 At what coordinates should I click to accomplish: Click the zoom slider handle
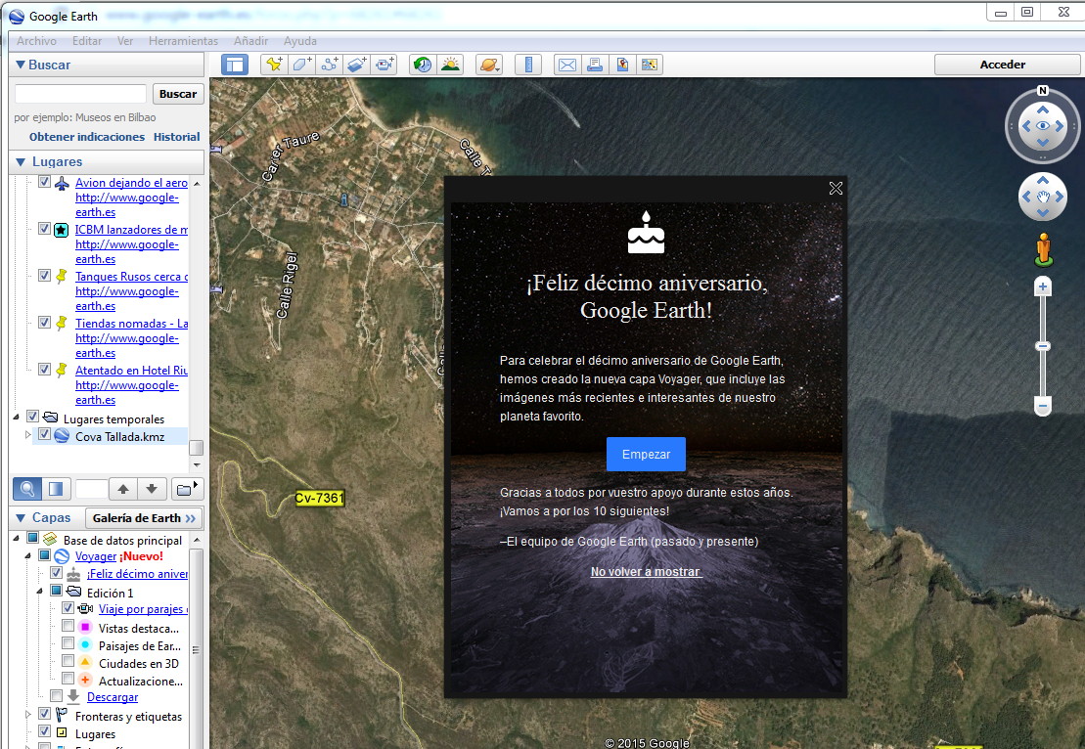(x=1043, y=346)
